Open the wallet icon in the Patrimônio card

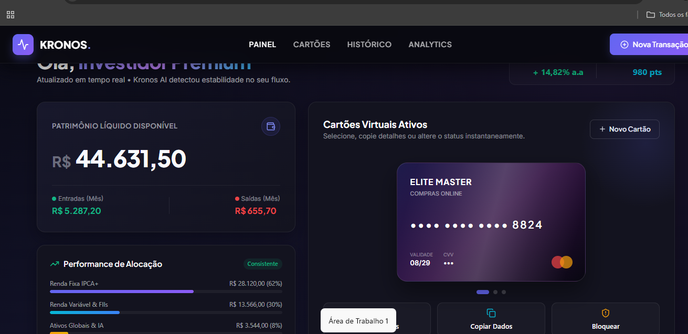click(271, 126)
